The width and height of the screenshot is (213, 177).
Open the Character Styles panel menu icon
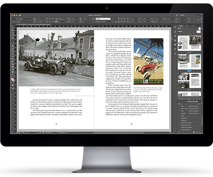coord(202,101)
